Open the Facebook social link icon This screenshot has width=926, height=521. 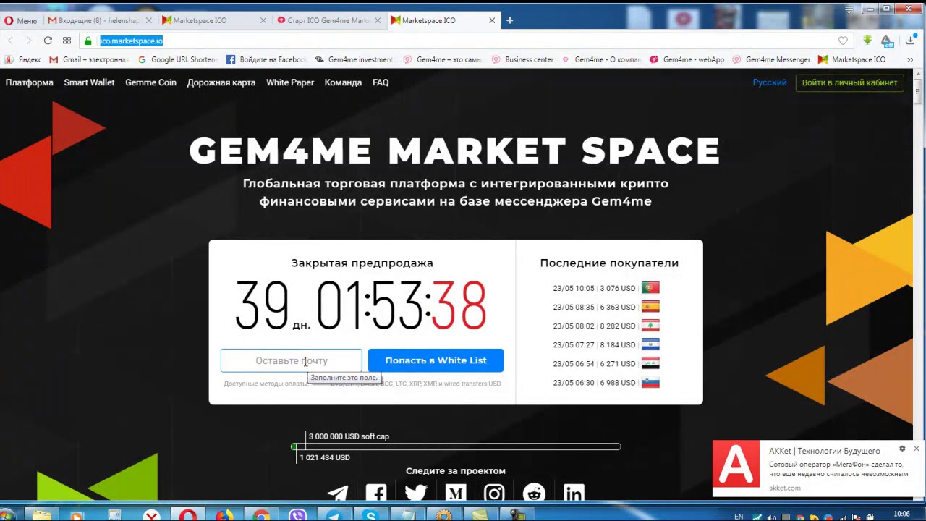tap(376, 494)
